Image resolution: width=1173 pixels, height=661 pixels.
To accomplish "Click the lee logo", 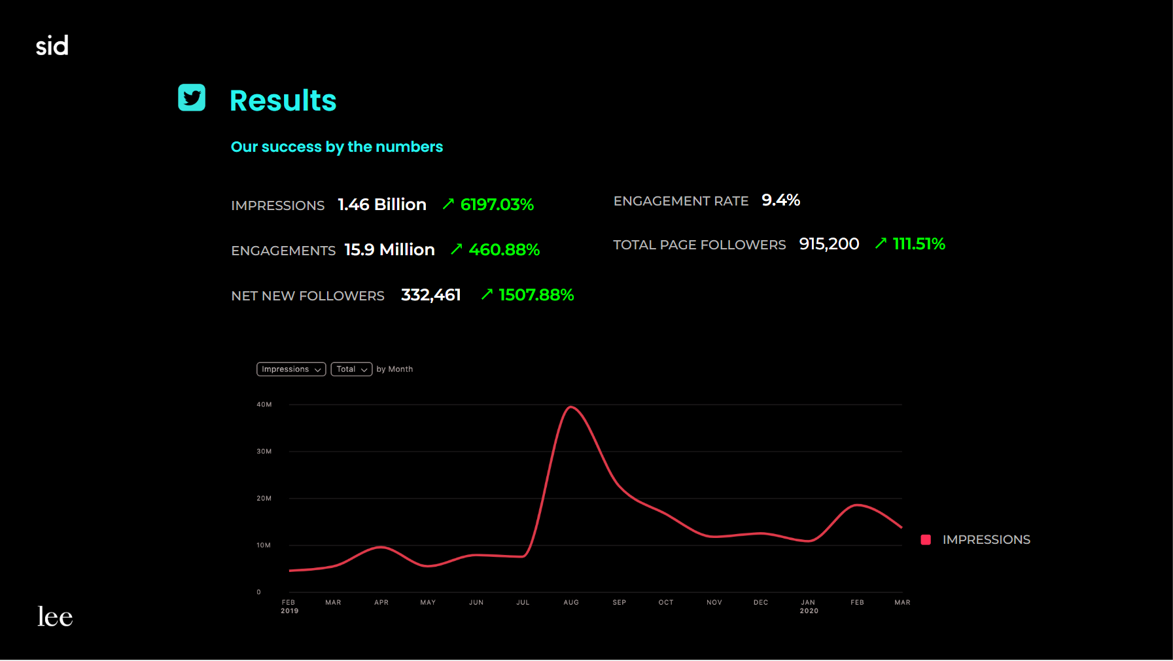I will click(55, 616).
